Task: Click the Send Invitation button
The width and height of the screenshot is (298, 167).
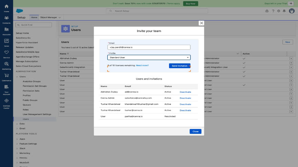Action: [179, 66]
